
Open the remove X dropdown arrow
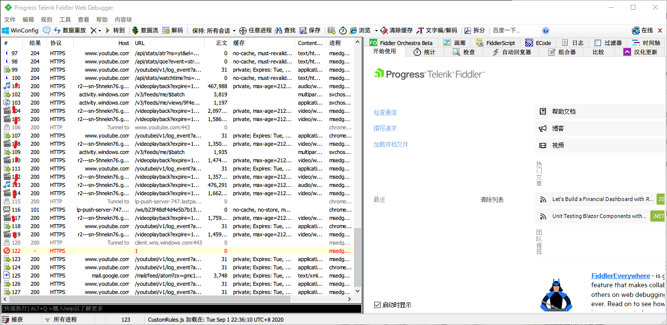click(x=100, y=31)
